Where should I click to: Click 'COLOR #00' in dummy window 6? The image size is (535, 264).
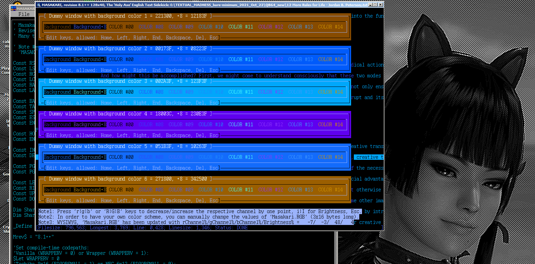pos(121,190)
